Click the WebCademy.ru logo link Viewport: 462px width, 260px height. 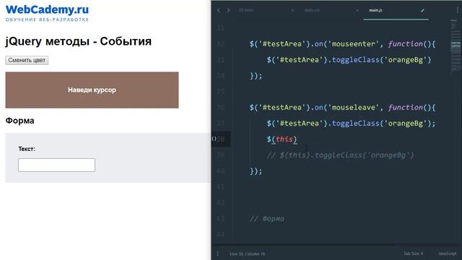(x=47, y=13)
